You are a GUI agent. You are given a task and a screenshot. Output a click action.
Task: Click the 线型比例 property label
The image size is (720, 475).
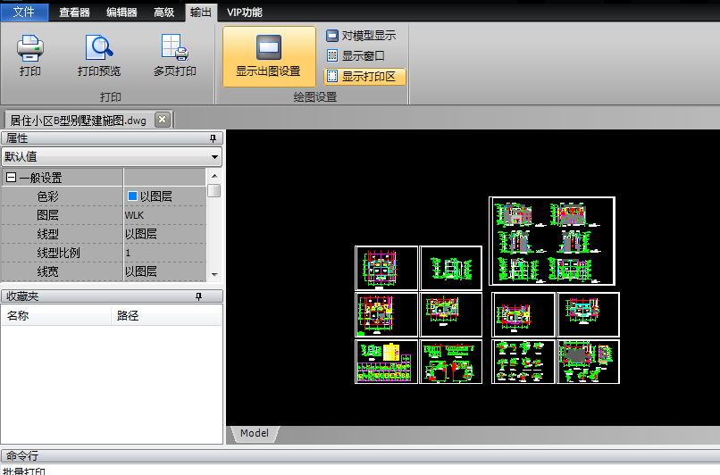(x=58, y=253)
